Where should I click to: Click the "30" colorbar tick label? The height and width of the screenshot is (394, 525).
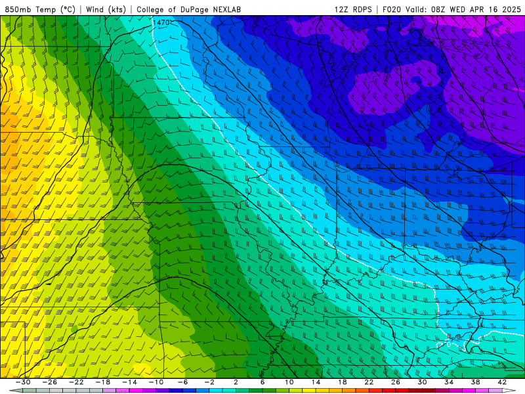click(x=422, y=382)
